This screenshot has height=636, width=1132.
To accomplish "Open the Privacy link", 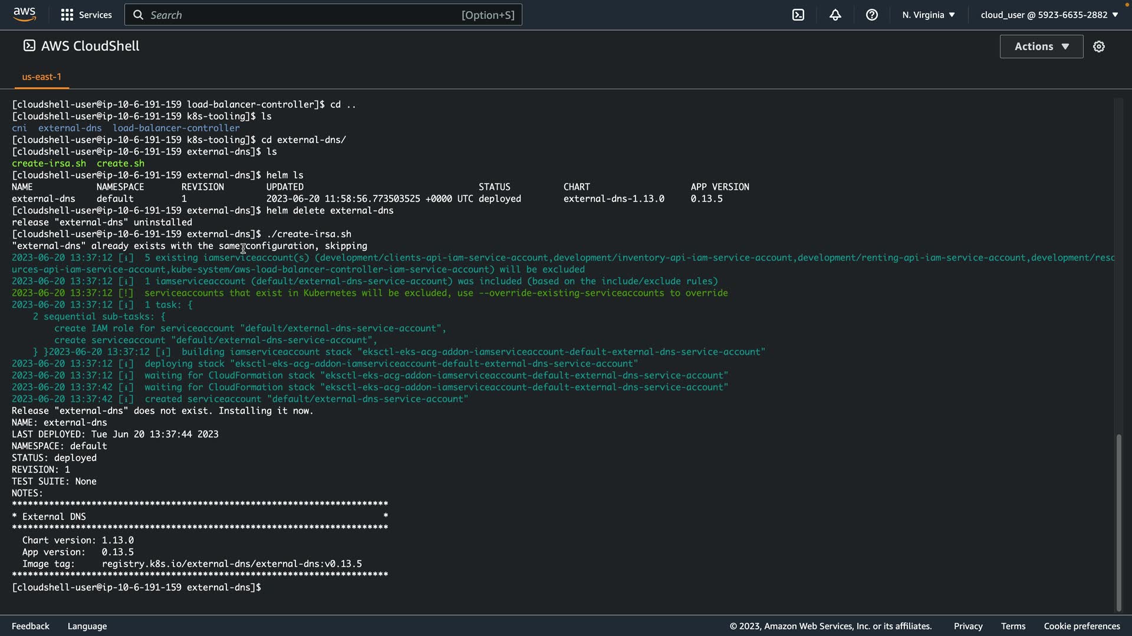I will (968, 626).
